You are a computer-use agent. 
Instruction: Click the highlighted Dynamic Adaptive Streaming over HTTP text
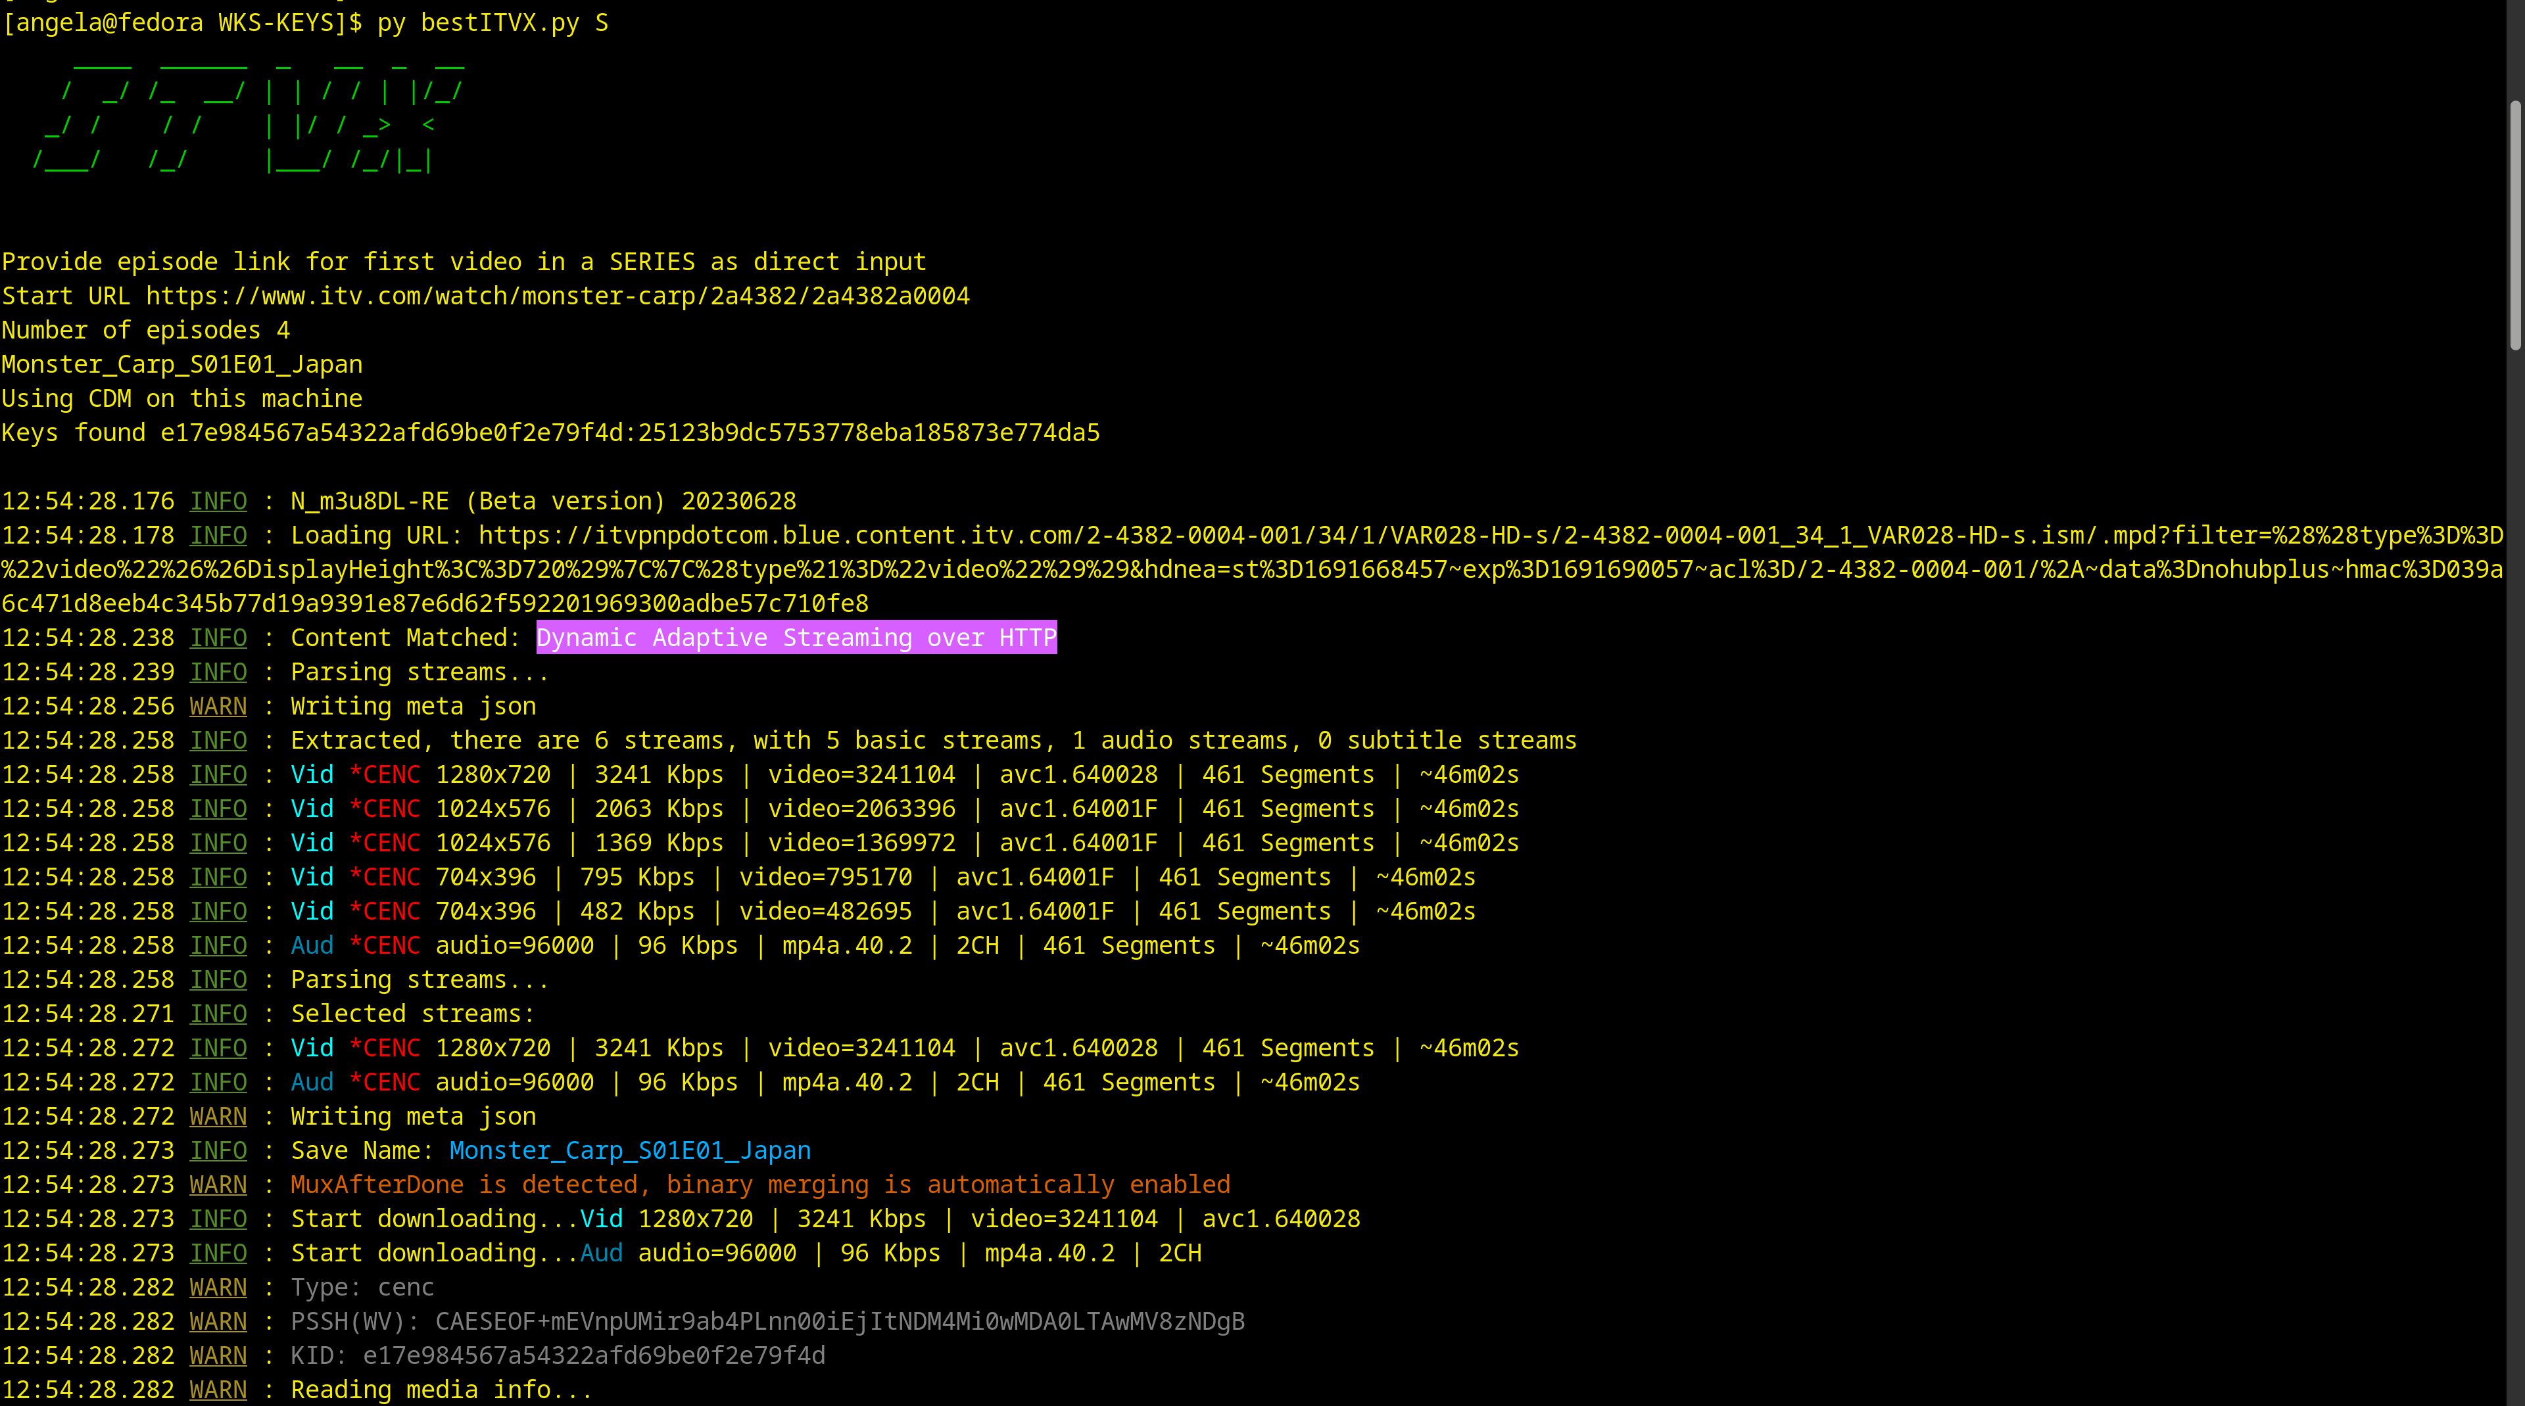796,638
